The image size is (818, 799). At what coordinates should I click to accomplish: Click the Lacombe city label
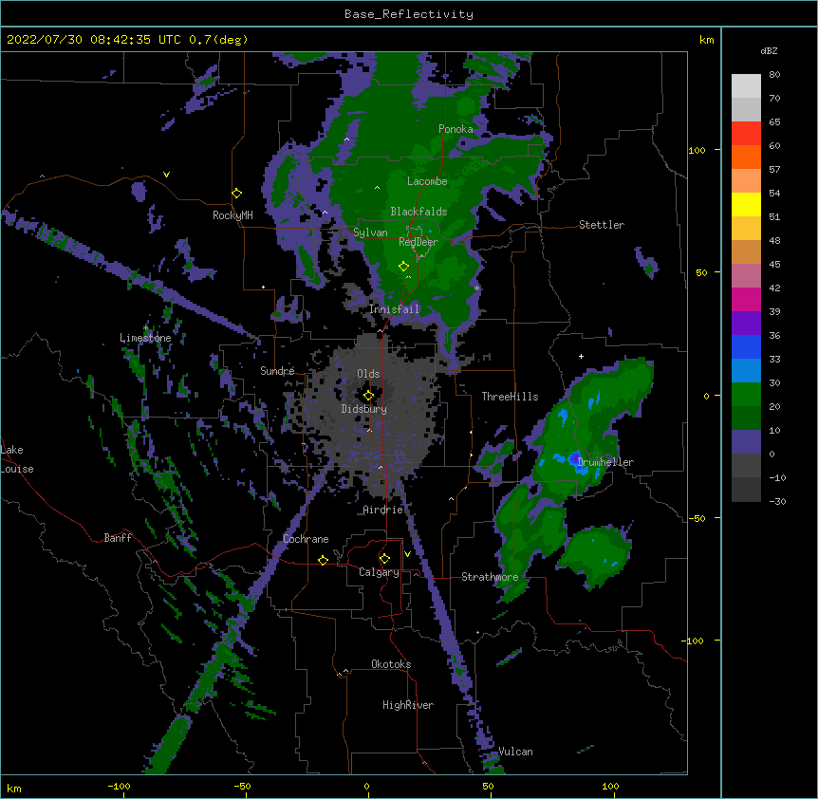coord(427,181)
